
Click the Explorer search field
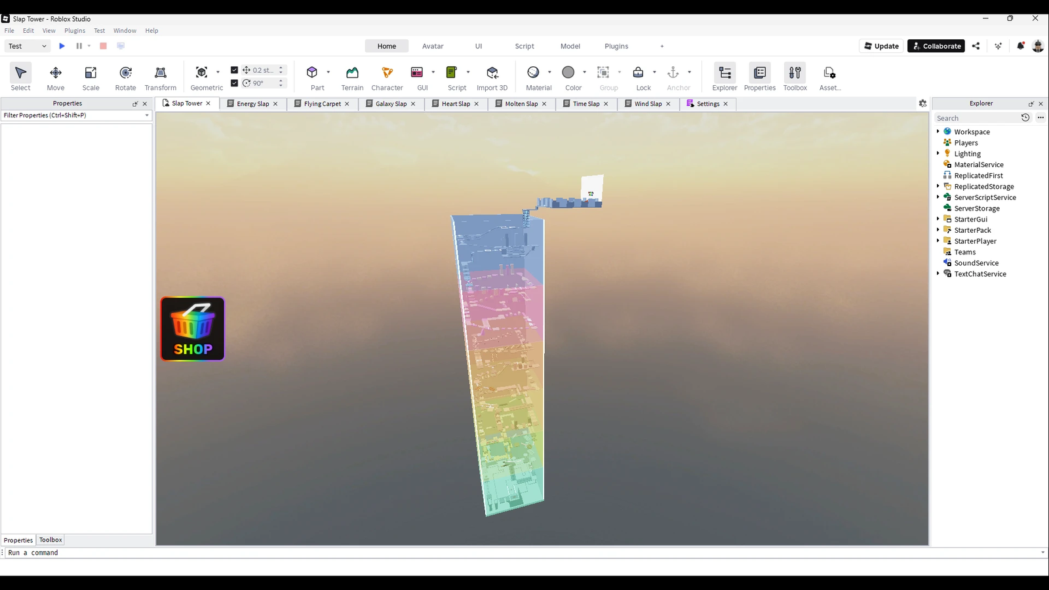[977, 118]
